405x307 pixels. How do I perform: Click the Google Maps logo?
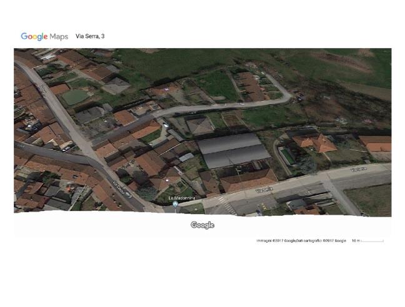pos(44,37)
